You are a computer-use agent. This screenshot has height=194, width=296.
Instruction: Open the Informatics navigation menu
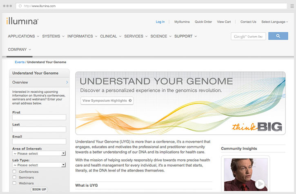pyautogui.click(x=82, y=36)
